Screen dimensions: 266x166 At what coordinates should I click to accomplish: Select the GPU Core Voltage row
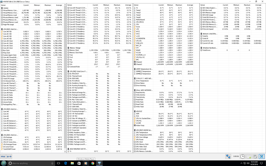tap(166, 137)
